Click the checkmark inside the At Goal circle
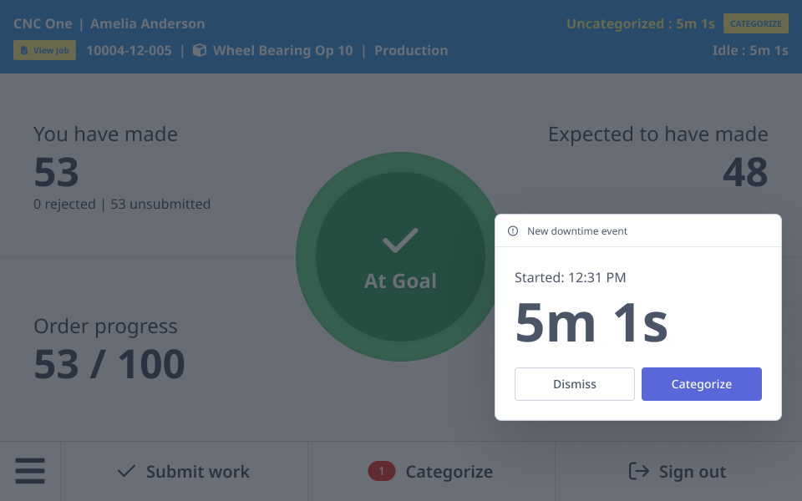The height and width of the screenshot is (501, 802). click(400, 241)
